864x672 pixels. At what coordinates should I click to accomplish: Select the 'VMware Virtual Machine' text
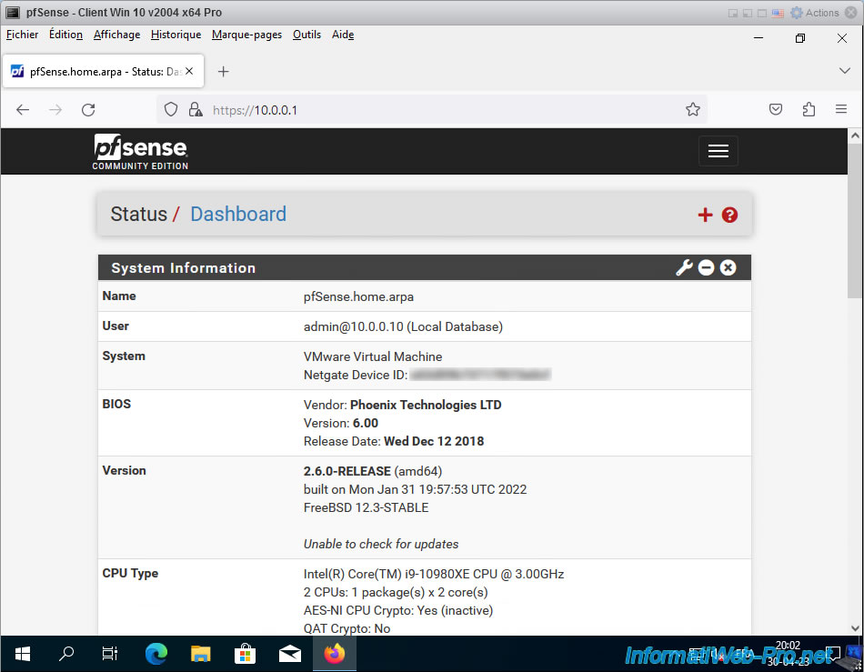tap(373, 357)
